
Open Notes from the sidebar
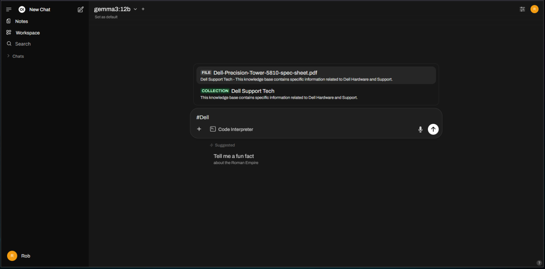[x=21, y=21]
